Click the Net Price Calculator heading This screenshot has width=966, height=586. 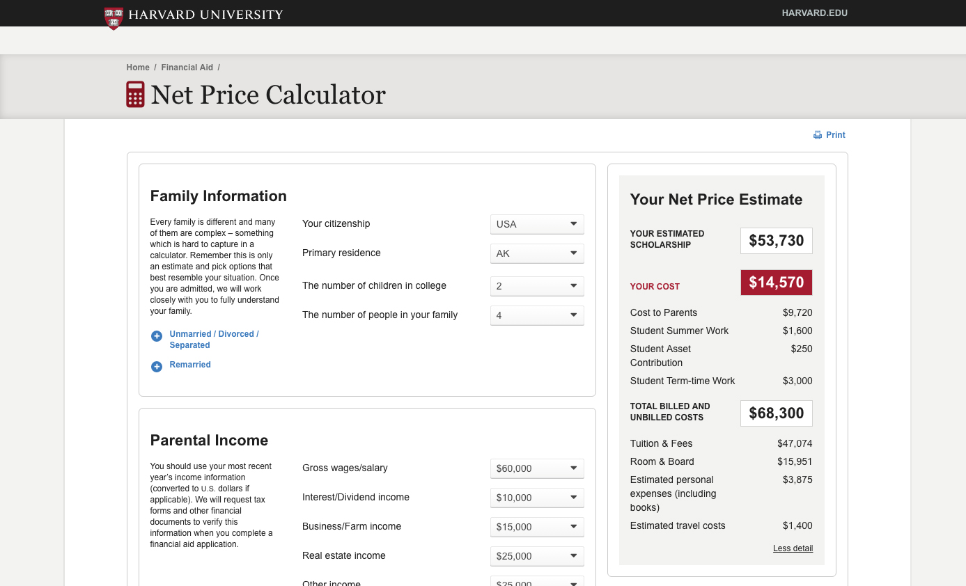click(268, 95)
